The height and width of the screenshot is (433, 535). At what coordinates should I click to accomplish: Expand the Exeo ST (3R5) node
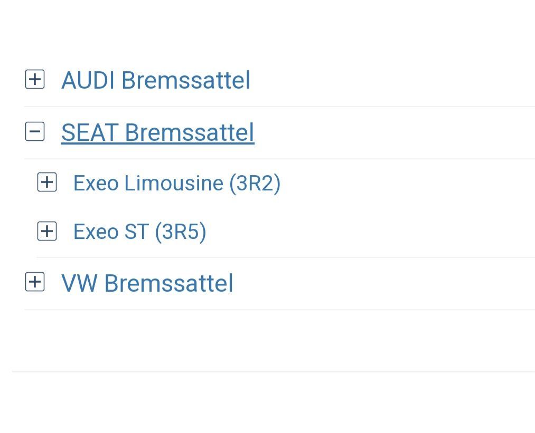point(47,232)
